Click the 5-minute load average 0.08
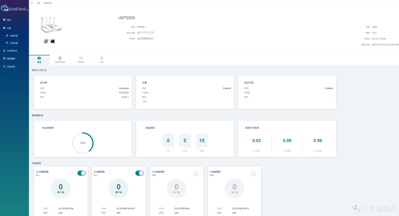The width and height of the screenshot is (399, 216). pos(287,140)
